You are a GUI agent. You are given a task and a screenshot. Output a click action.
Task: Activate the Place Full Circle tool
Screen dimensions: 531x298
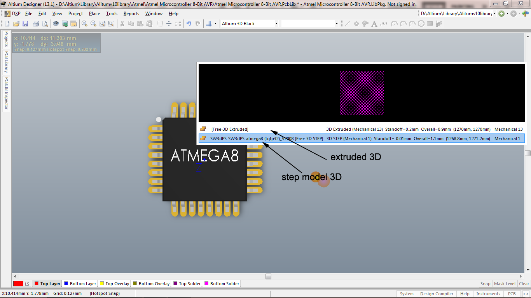[x=421, y=24]
